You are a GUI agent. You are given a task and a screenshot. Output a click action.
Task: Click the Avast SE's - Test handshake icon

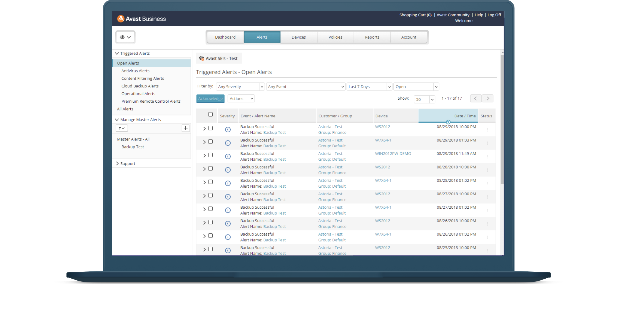tap(201, 58)
